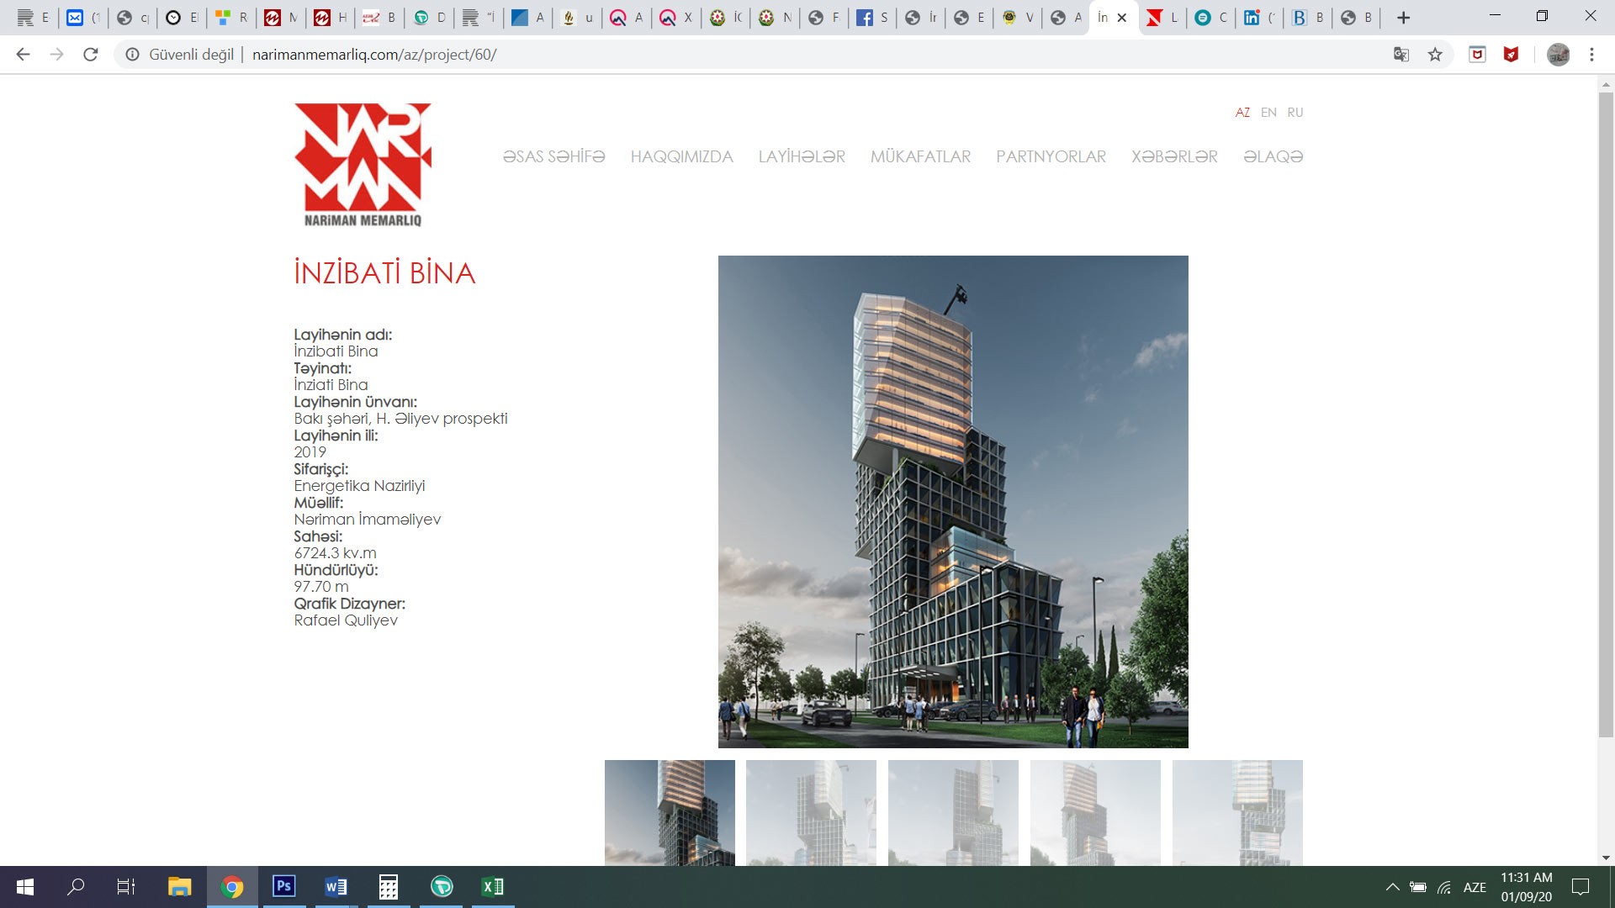The height and width of the screenshot is (908, 1615).
Task: Open the ƏLAQƏ contact link
Action: click(1273, 156)
